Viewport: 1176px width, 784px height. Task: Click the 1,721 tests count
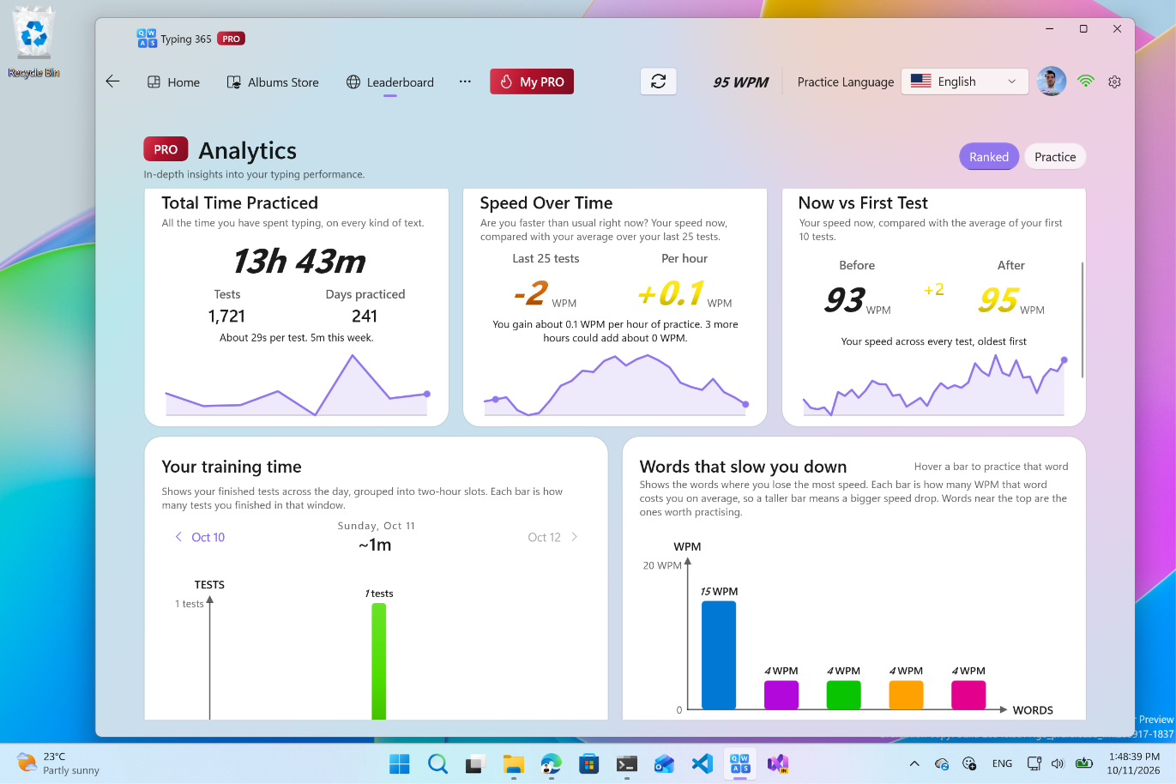coord(226,317)
